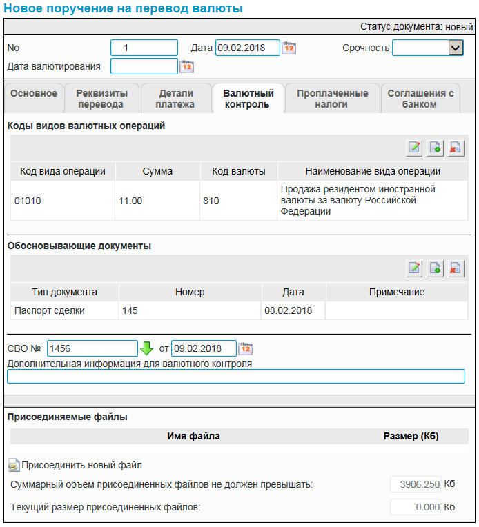The image size is (479, 527).
Task: Click the Номер column header
Action: [x=190, y=292]
